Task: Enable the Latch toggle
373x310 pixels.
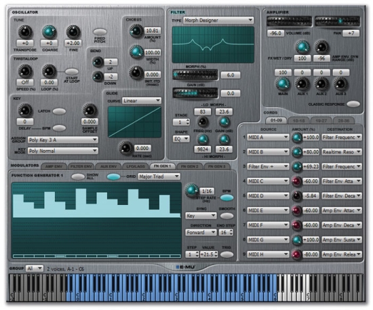Action: [x=59, y=111]
